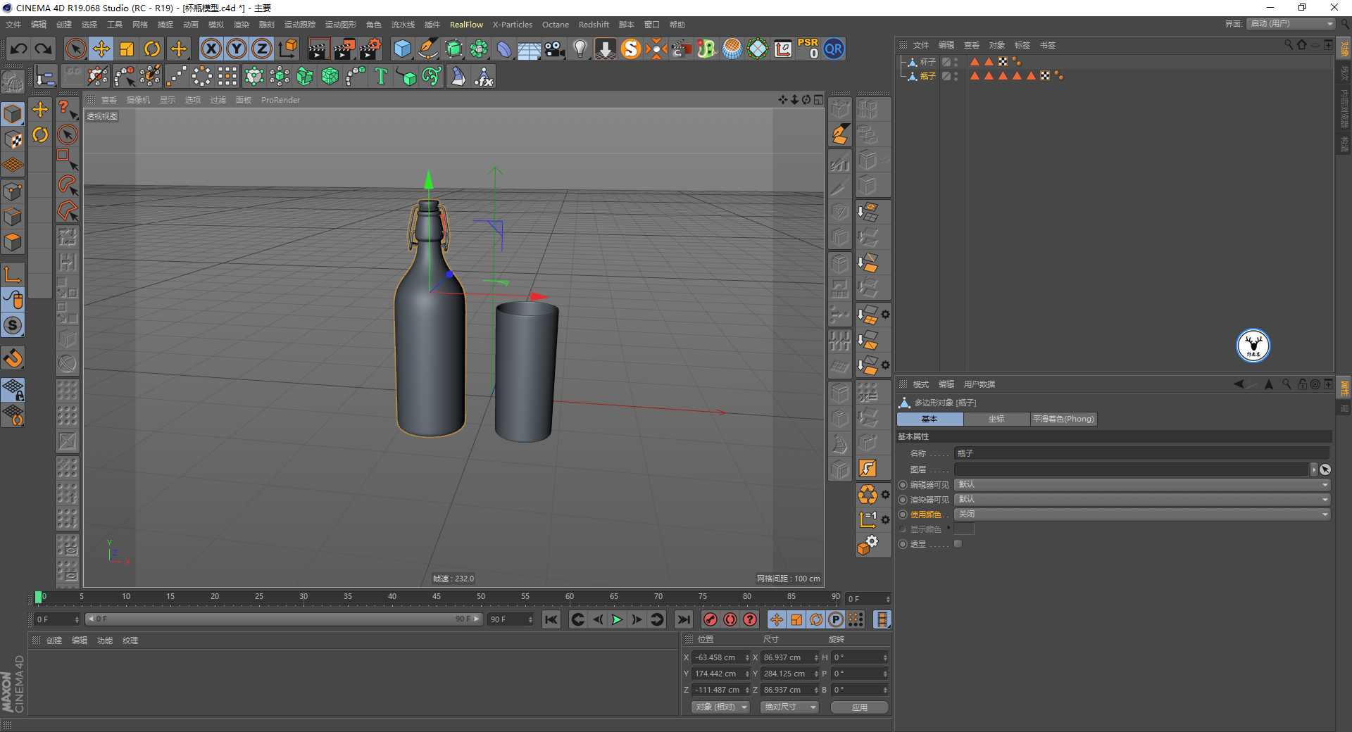Open the 渲染器可见 dropdown
This screenshot has width=1352, height=732.
tap(1141, 500)
